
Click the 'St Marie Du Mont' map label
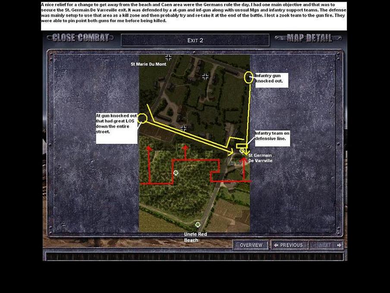148,64
